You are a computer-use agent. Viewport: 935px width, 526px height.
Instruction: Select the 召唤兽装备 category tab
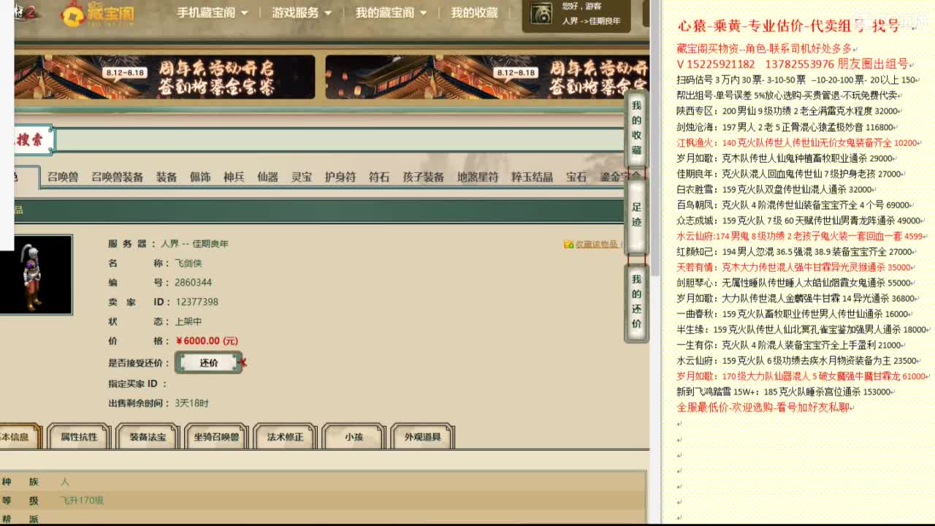pyautogui.click(x=117, y=177)
